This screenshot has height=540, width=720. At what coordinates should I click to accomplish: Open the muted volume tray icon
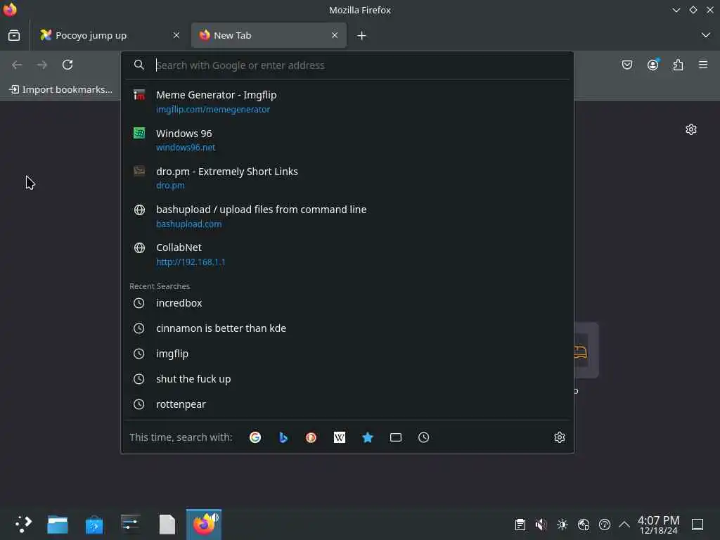(541, 525)
